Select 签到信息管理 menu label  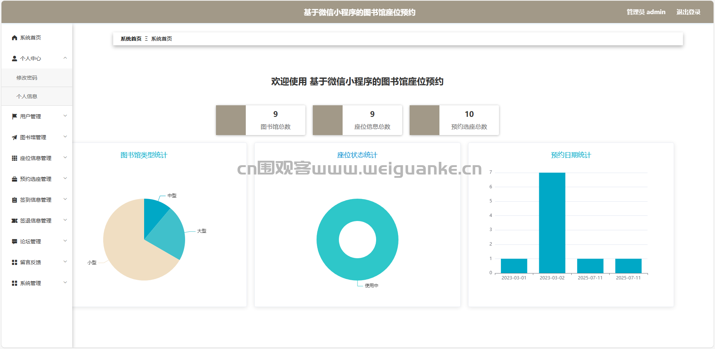coord(36,200)
